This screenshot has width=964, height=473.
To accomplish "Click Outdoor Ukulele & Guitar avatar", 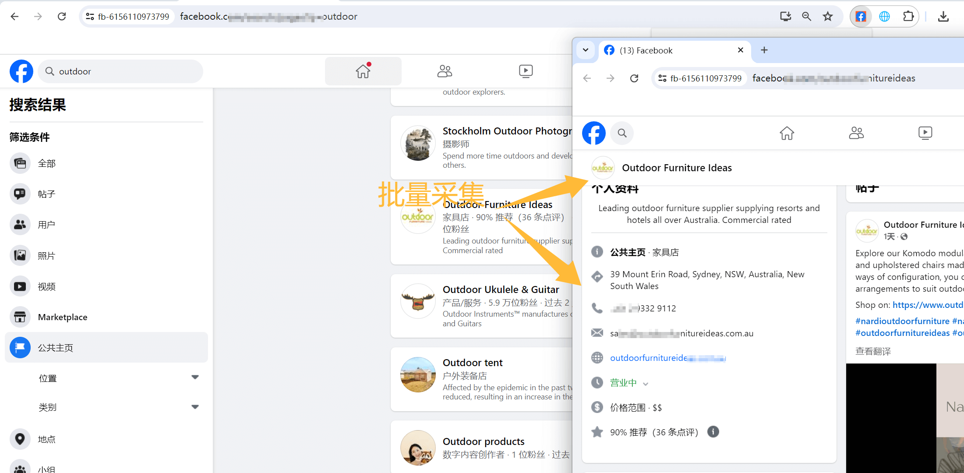I will [418, 301].
